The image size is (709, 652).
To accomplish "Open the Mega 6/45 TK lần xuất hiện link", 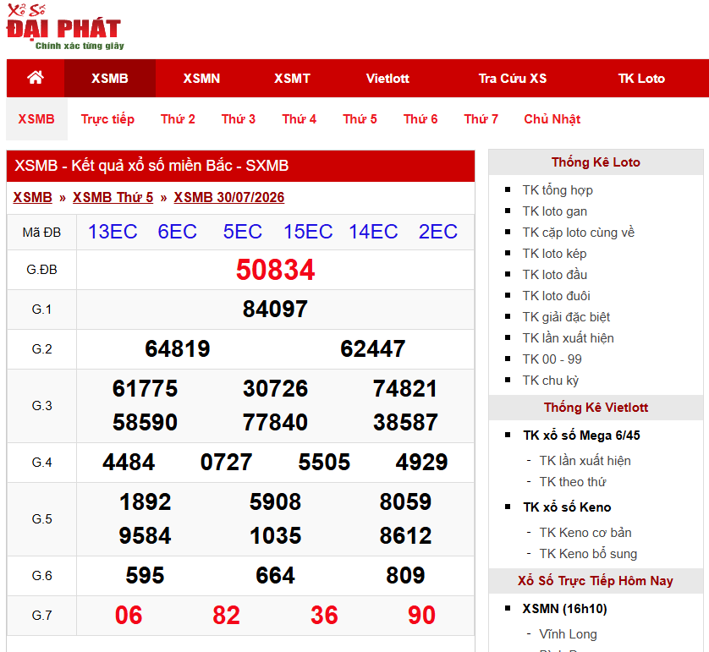I will [585, 461].
